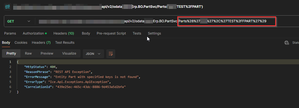Open the GET method dropdown
This screenshot has height=108, width=299.
(19, 21)
